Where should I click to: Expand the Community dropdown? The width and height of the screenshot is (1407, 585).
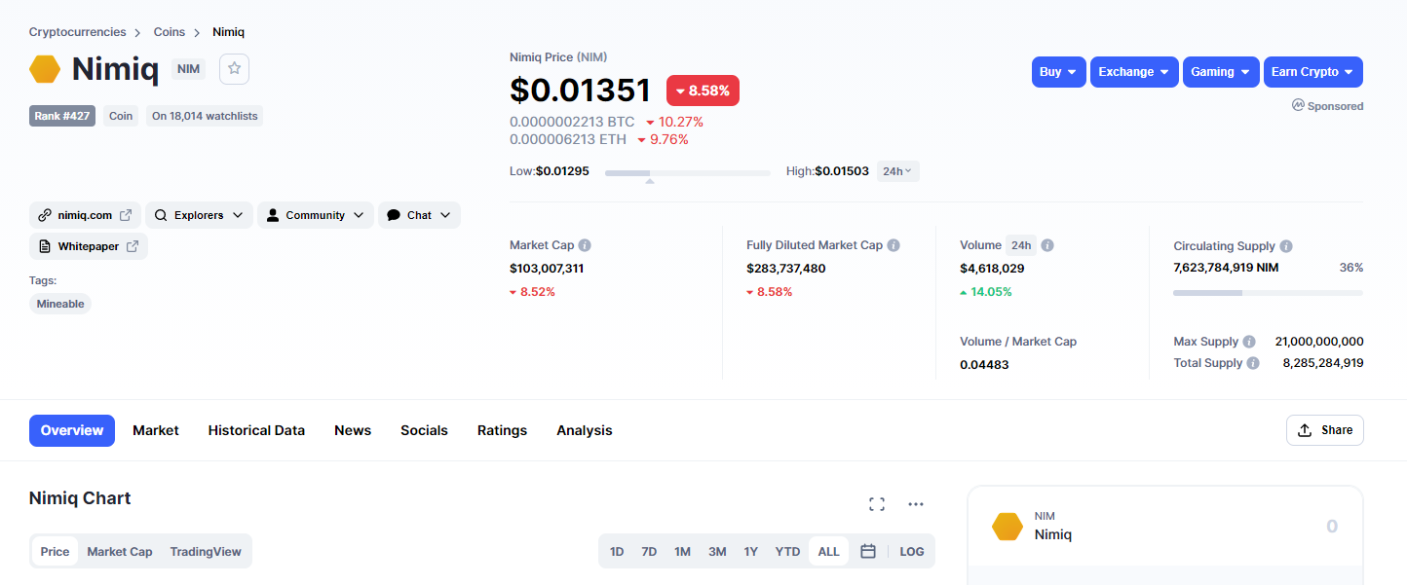pos(316,215)
